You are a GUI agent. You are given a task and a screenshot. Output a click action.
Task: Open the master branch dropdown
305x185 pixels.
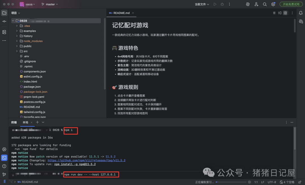pos(50,4)
